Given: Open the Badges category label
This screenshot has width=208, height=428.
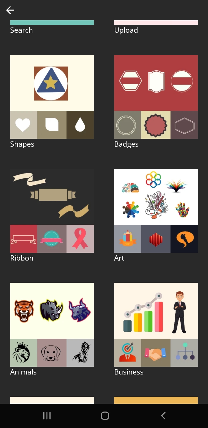Looking at the screenshot, I should pos(126,144).
